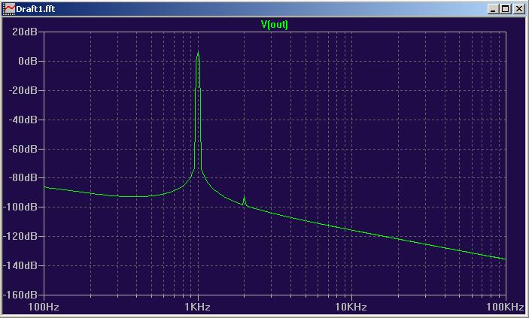529x318 pixels.
Task: Click the -120dB axis label
Action: (20, 236)
